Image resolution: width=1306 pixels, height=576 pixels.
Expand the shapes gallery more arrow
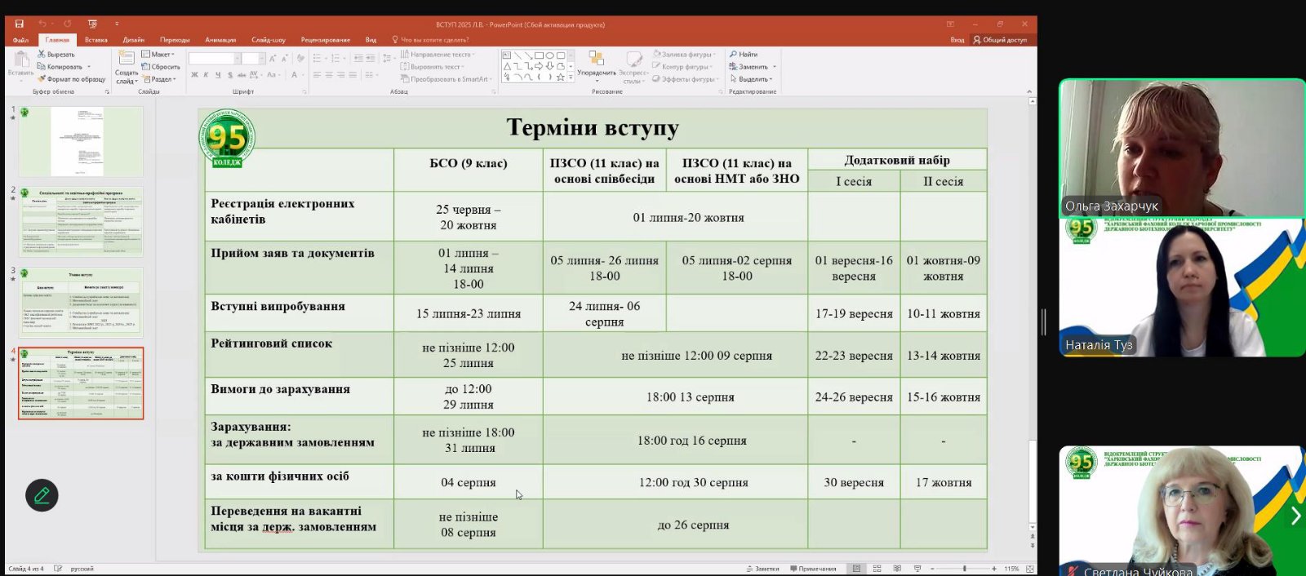[571, 78]
